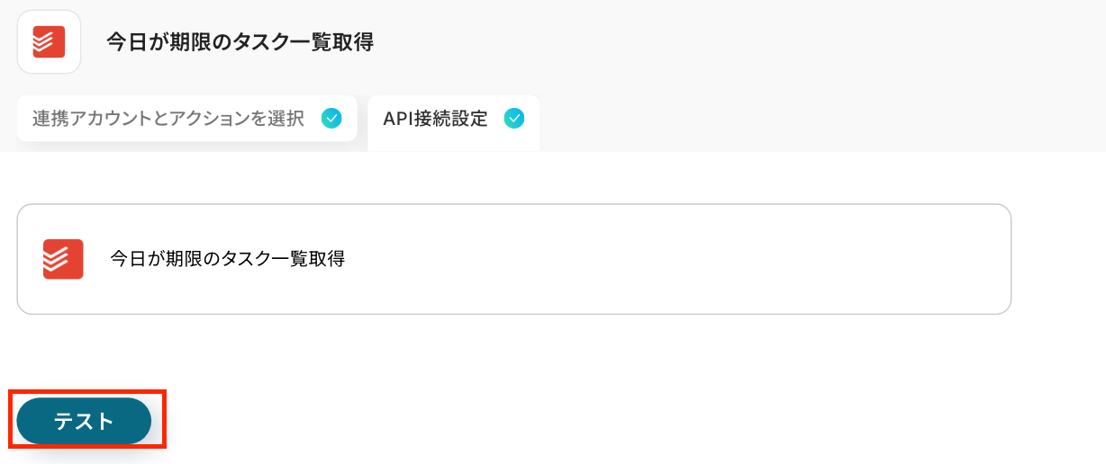Select the red Todoist logo beside the page title

(49, 42)
